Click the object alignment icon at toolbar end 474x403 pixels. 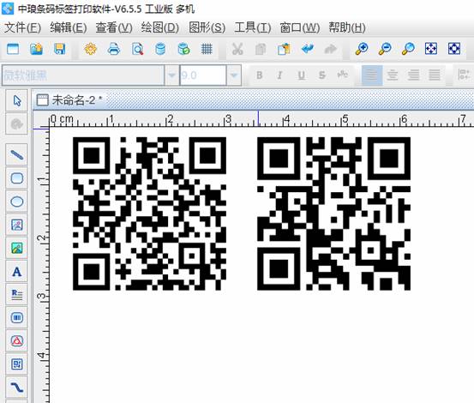pos(463,75)
